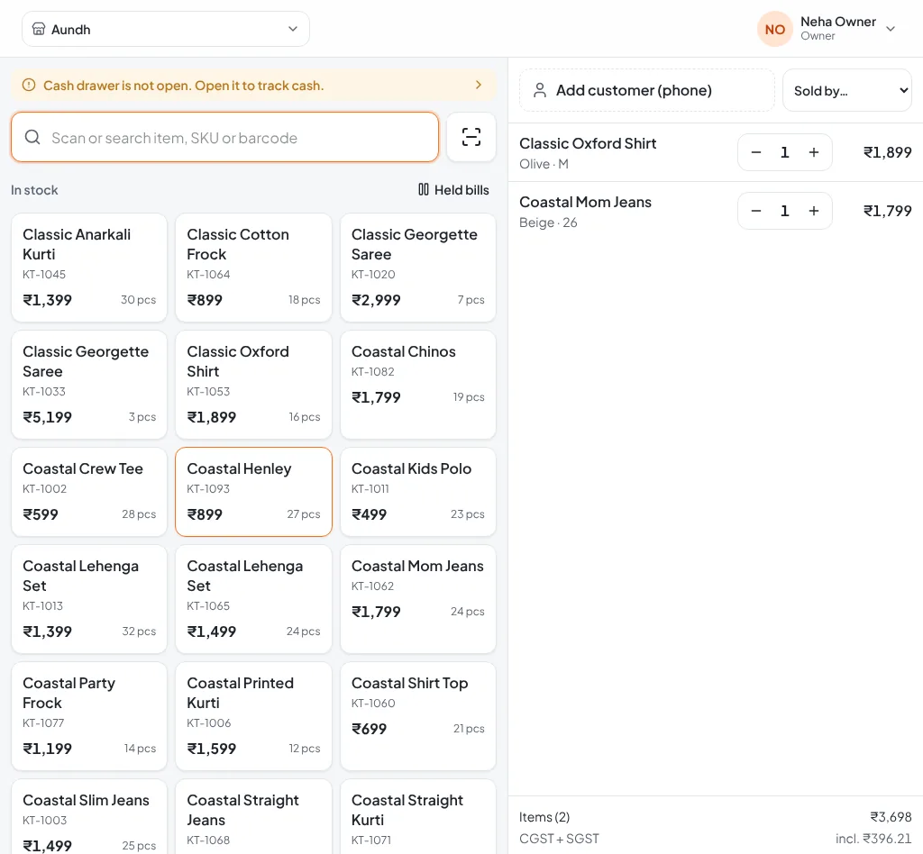The height and width of the screenshot is (854, 923).
Task: Increase Coastal Mom Jeans quantity
Action: tap(814, 211)
